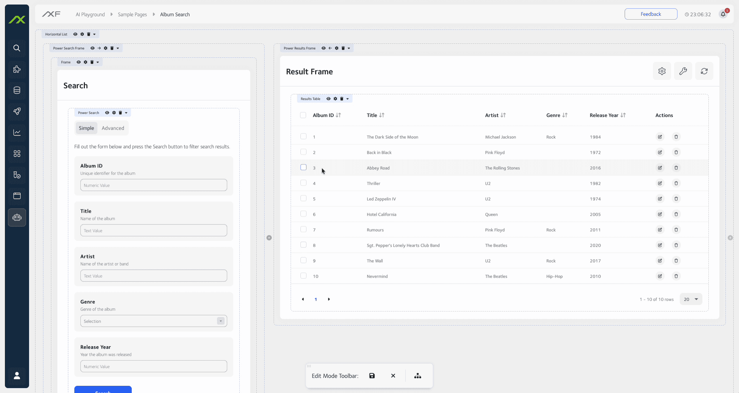Delete the Power Search Frame with trash icon
Image resolution: width=739 pixels, height=393 pixels.
point(112,48)
